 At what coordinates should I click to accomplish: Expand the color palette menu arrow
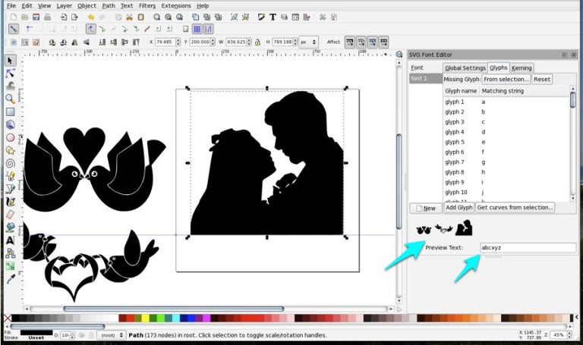coord(577,318)
